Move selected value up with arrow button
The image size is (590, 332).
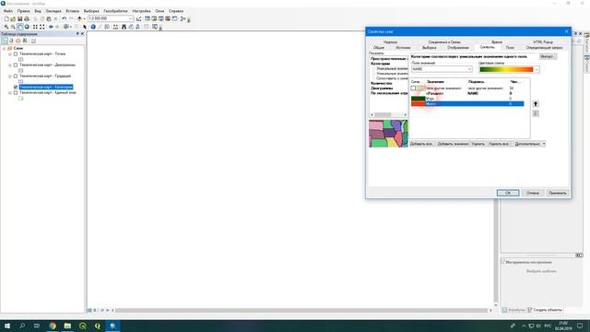pos(536,104)
